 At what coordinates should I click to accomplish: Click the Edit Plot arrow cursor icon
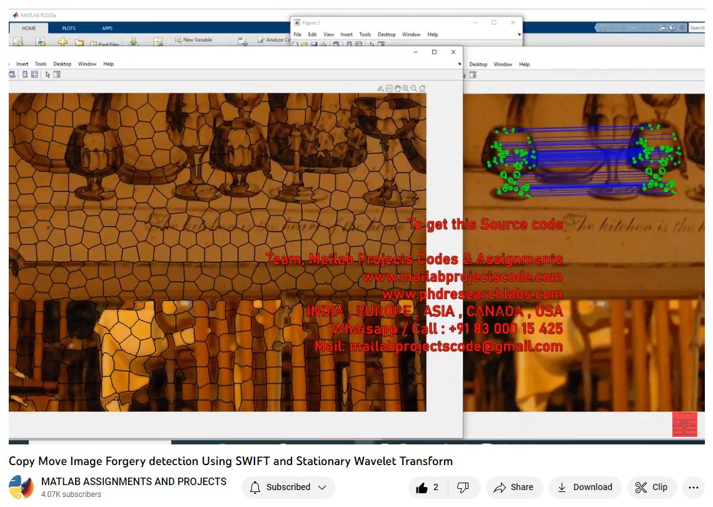click(48, 74)
